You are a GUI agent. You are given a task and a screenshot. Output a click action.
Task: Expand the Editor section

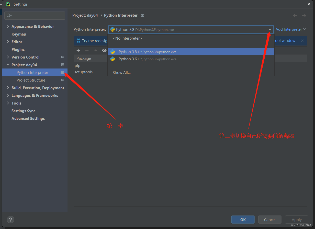8,42
